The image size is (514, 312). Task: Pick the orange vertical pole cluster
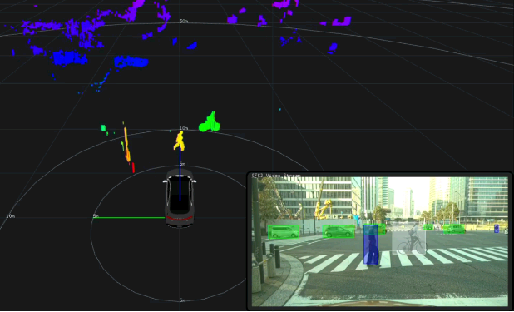point(126,145)
